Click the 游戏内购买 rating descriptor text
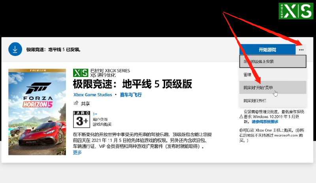The width and height of the screenshot is (316, 183). click(x=102, y=124)
